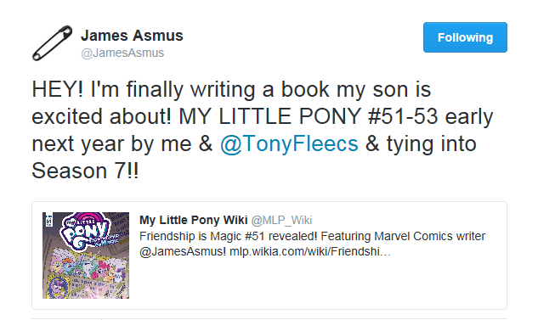Select the gray @JamesAsmus handle under the name
This screenshot has height=320, width=538.
point(122,53)
